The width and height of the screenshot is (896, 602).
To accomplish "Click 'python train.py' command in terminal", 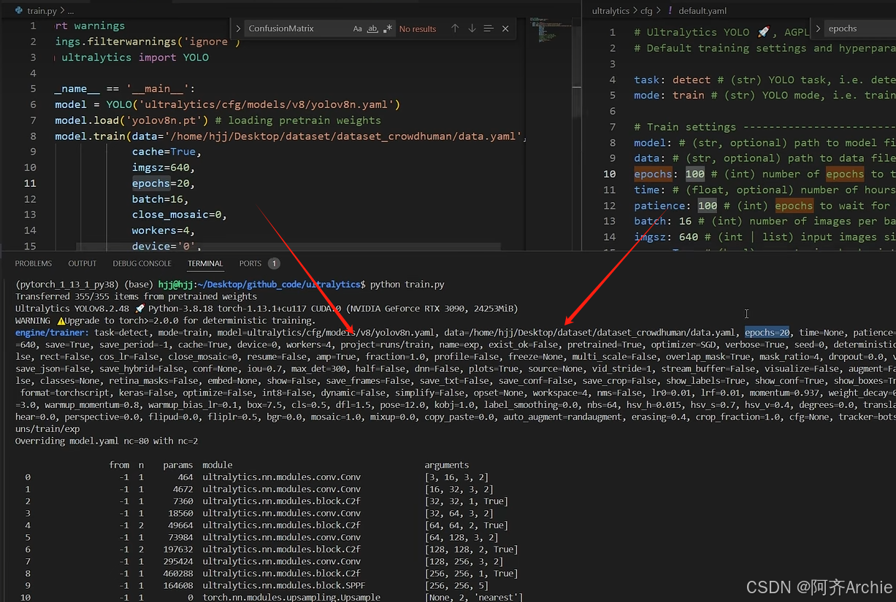I will point(407,284).
